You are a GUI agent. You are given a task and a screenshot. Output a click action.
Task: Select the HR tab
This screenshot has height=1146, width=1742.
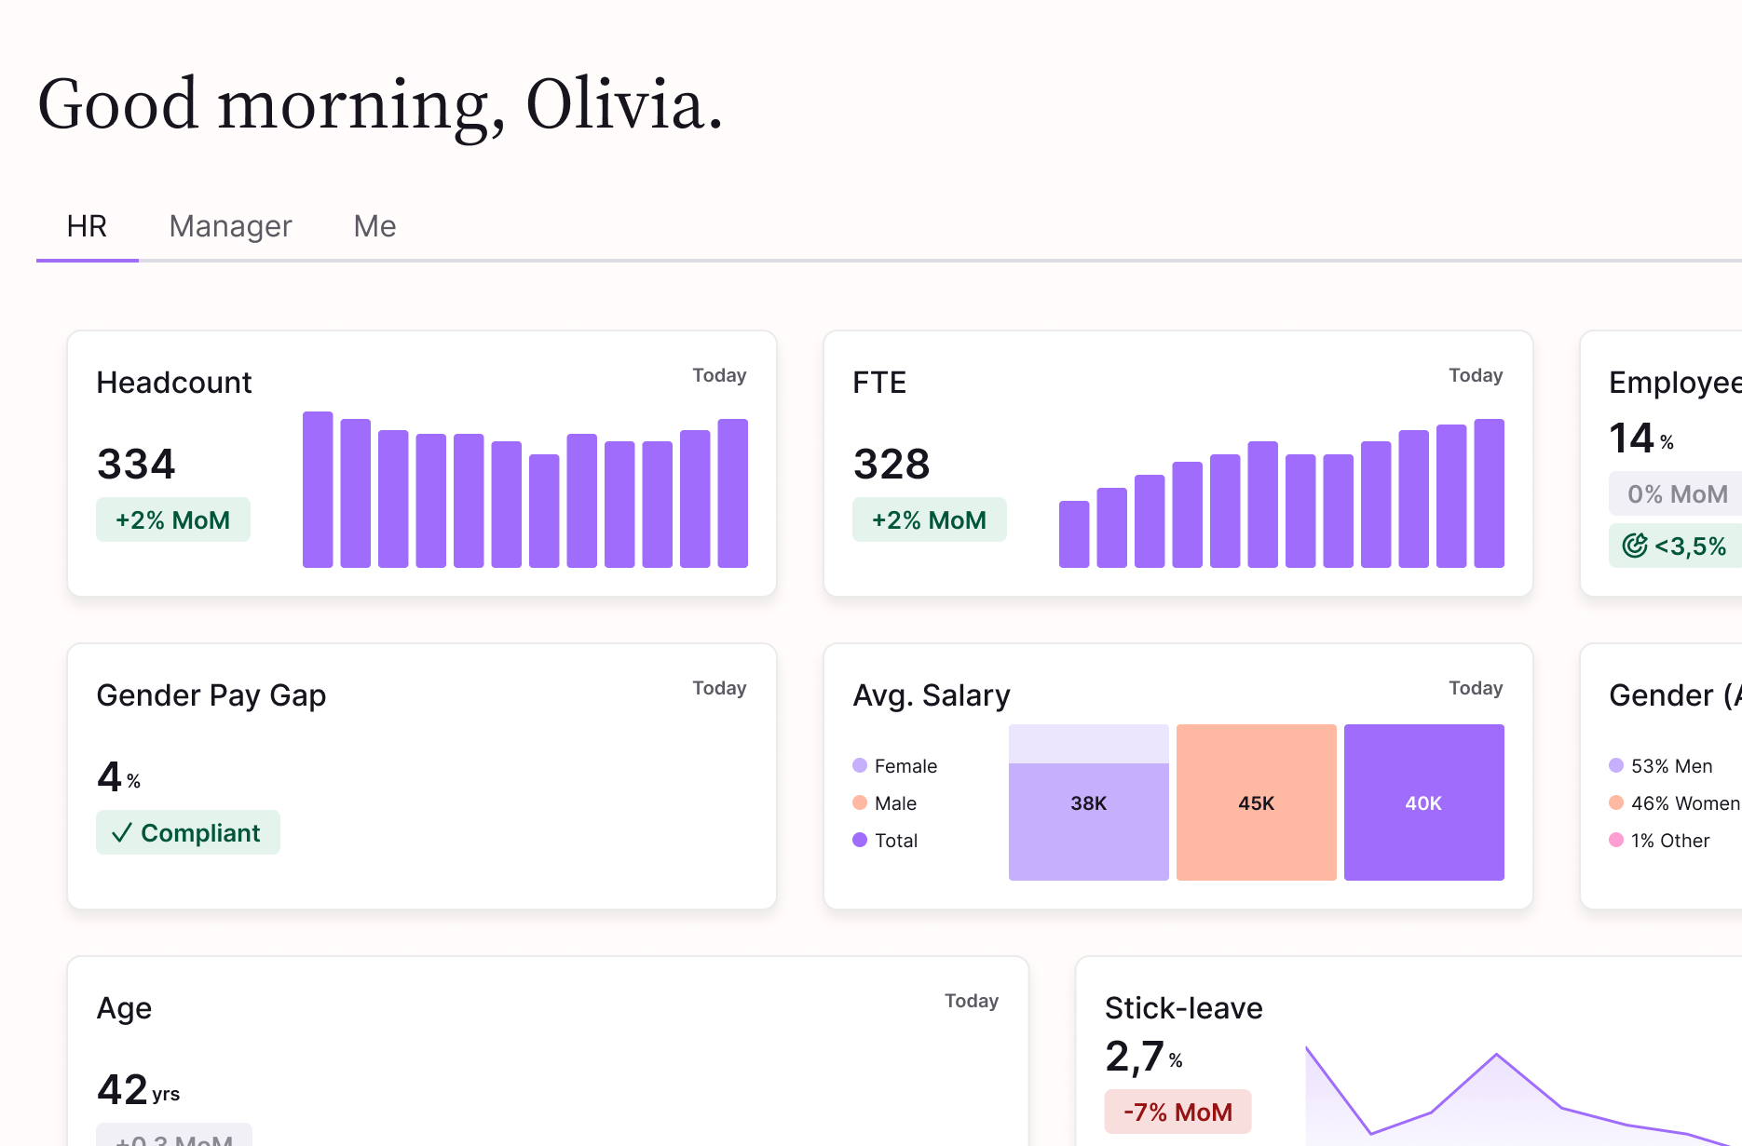87,226
